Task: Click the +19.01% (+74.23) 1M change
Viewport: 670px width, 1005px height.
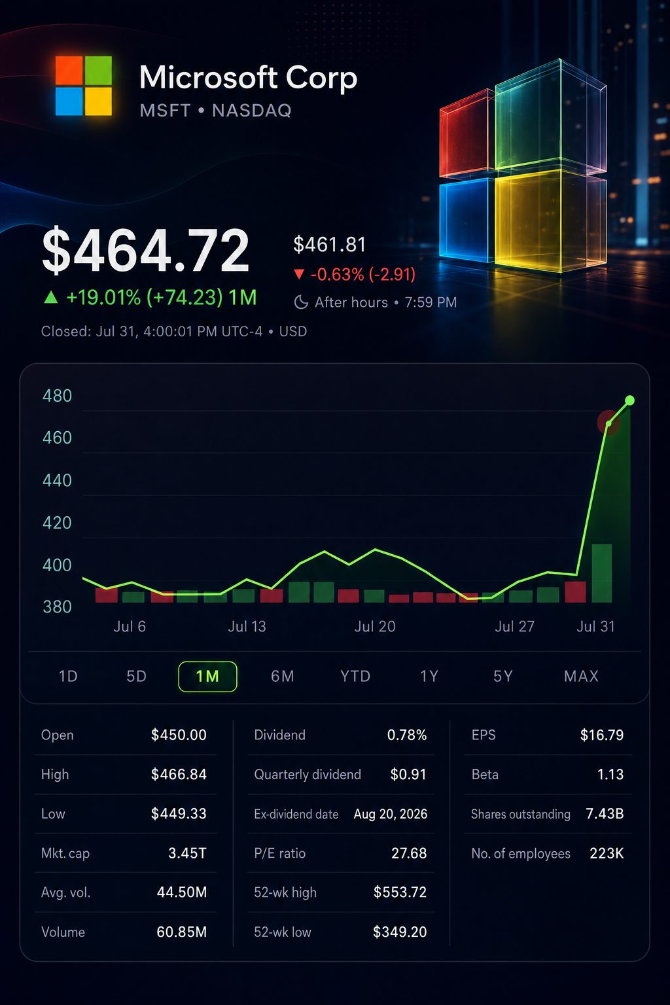Action: (161, 298)
